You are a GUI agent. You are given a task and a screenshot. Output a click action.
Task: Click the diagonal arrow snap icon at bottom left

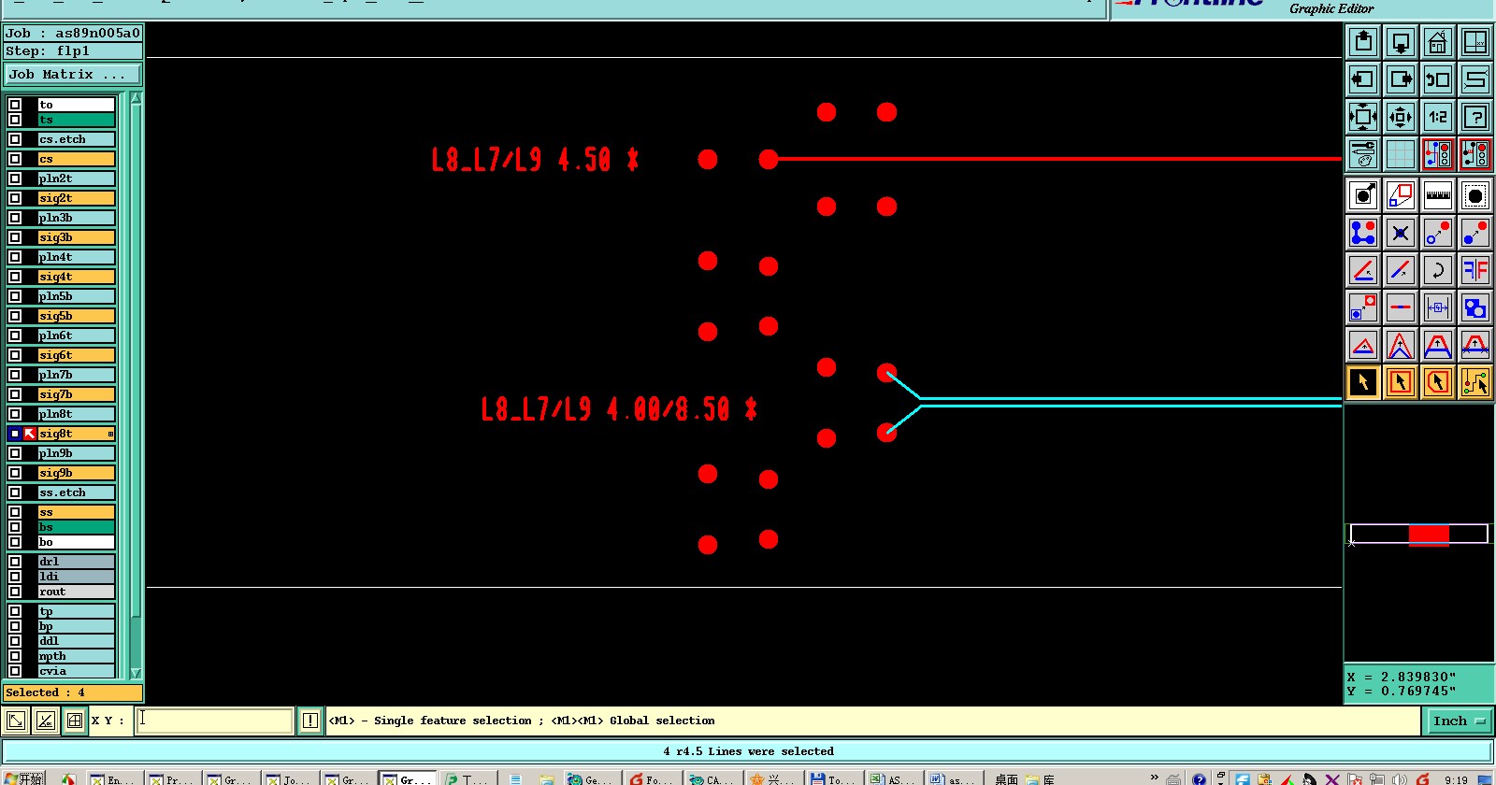click(16, 721)
